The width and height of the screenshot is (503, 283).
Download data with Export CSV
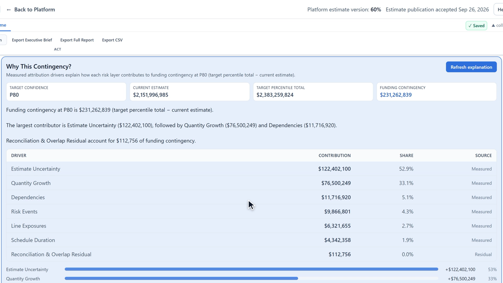pyautogui.click(x=112, y=40)
